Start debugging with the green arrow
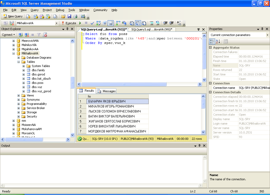The image size is (270, 195). point(80,23)
